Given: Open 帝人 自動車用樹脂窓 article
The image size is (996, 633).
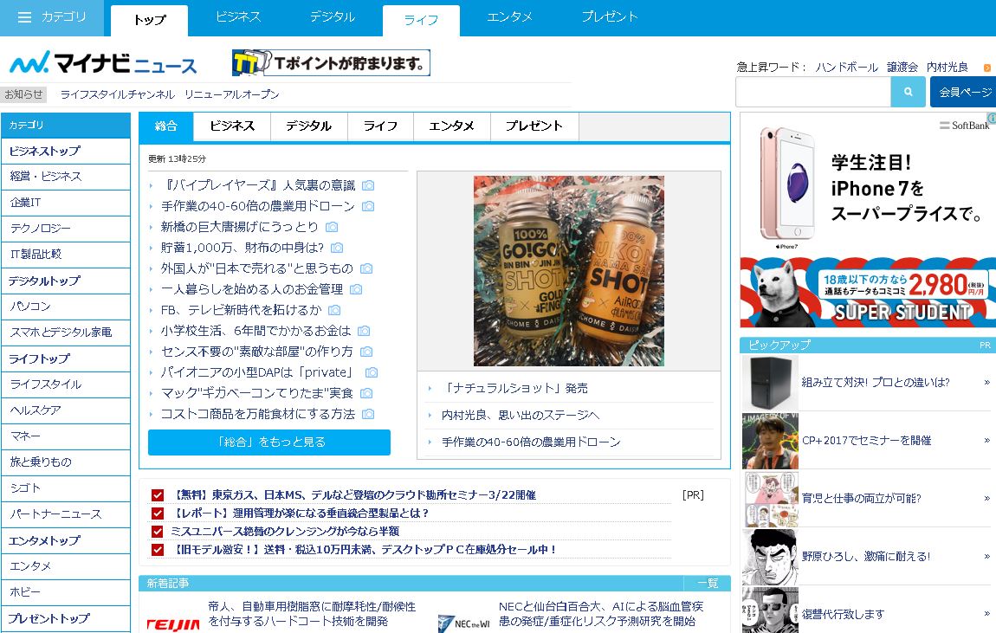Looking at the screenshot, I should click(x=312, y=614).
